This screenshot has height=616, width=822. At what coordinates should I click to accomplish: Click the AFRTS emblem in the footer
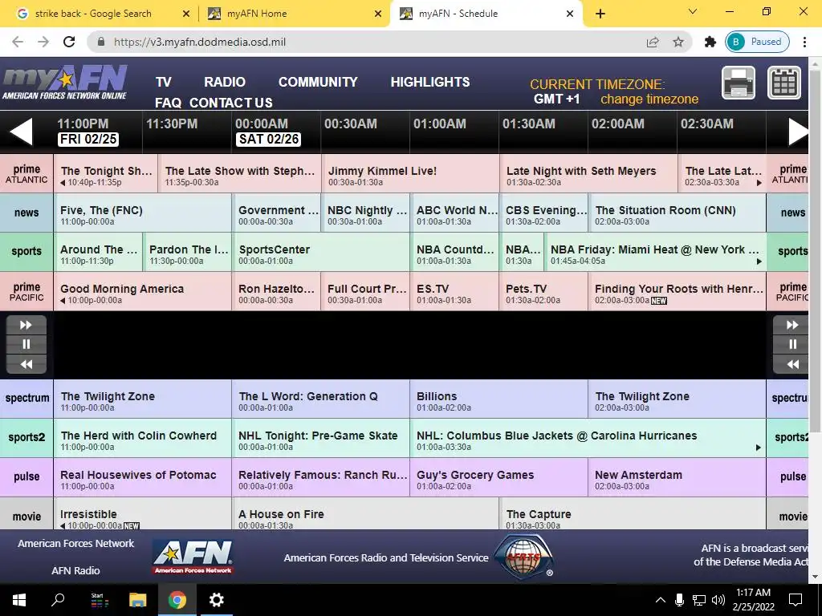[x=524, y=557]
